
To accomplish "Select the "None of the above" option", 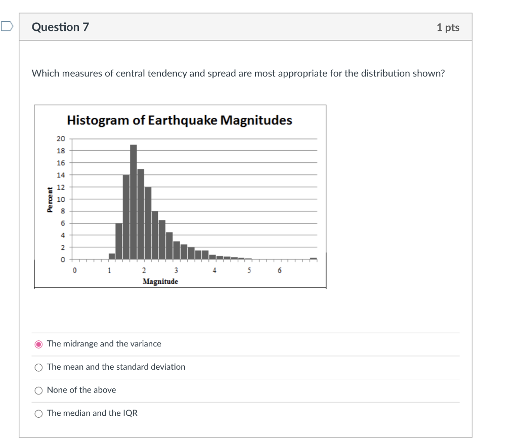I will (38, 390).
